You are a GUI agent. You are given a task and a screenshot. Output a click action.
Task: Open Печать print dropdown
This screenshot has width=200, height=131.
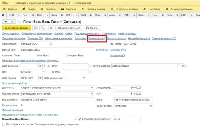tap(93, 28)
